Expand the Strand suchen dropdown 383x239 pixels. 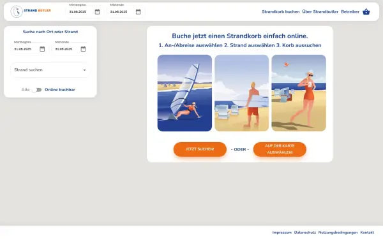[x=50, y=70]
